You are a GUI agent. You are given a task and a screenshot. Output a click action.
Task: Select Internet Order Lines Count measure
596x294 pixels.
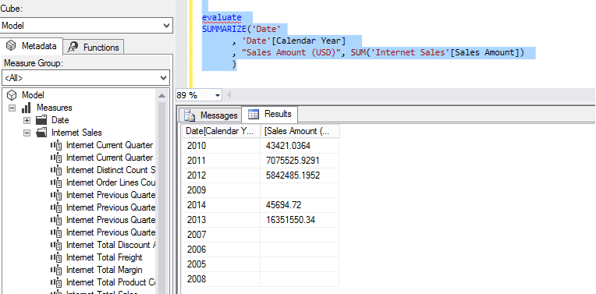point(111,182)
